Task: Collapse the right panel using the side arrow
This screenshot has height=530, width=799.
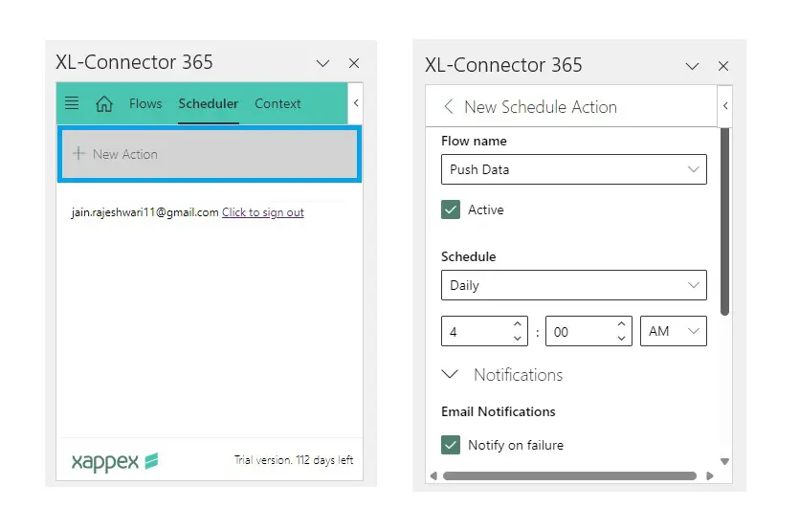Action: pos(724,106)
